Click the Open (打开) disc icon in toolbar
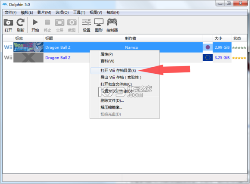Viewport: 250px width, 184px height. click(8, 23)
